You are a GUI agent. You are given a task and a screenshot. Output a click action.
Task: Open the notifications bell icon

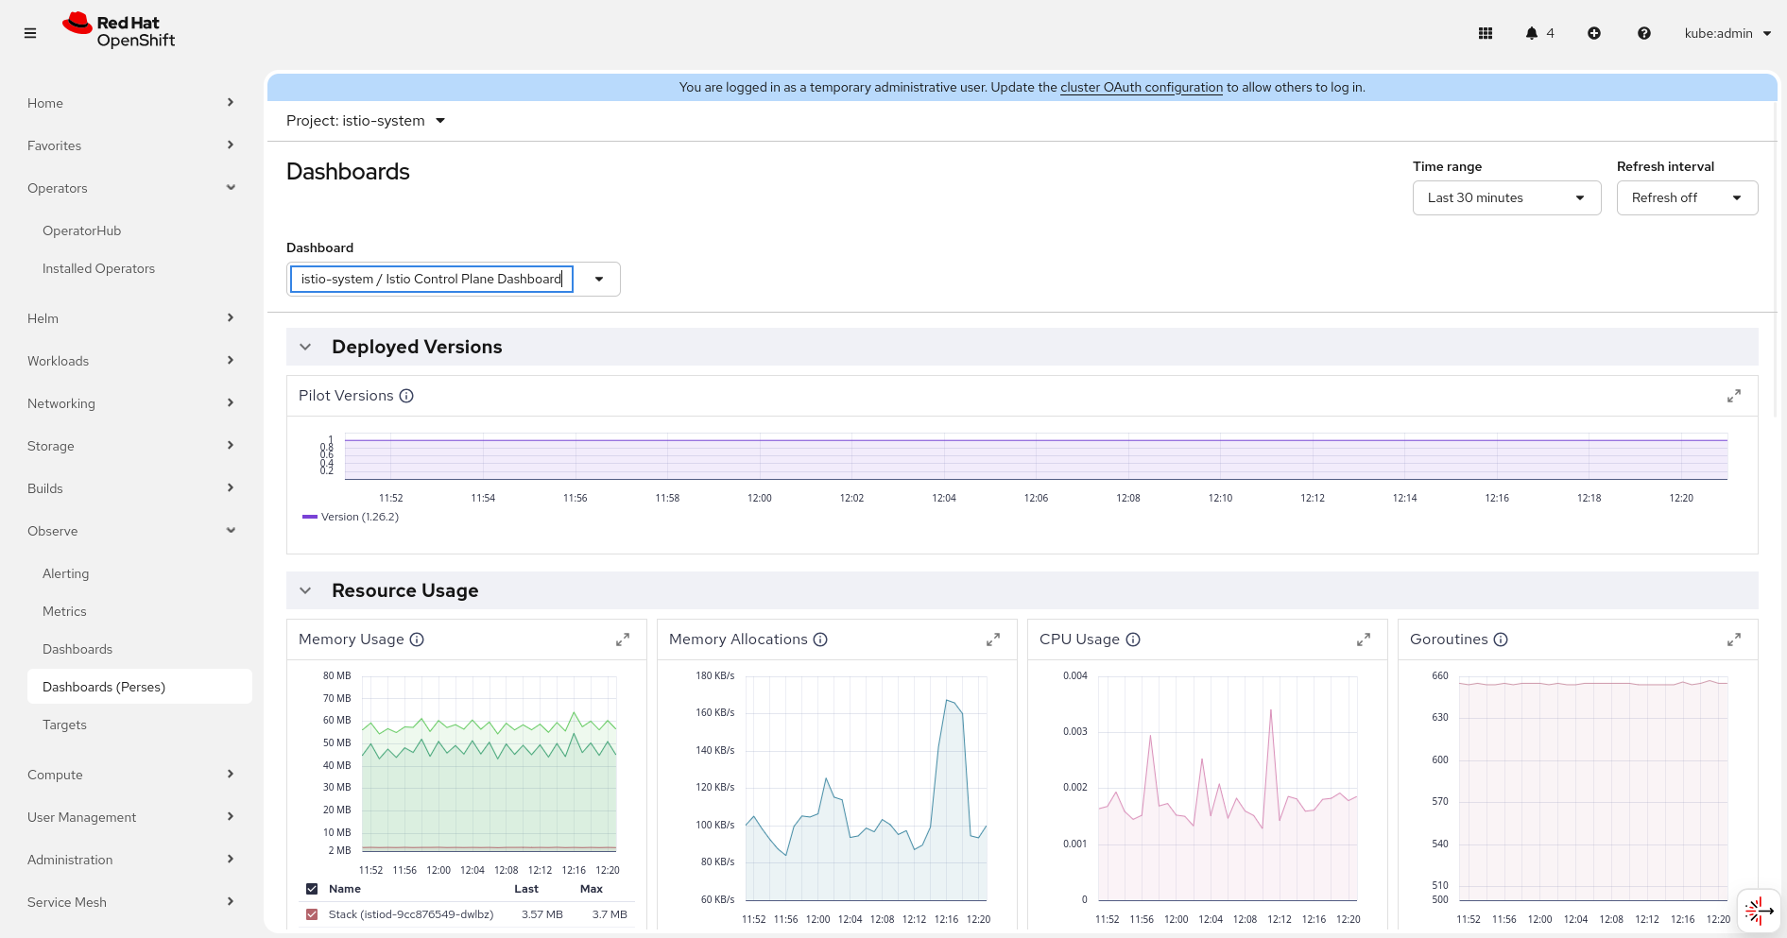pyautogui.click(x=1532, y=33)
